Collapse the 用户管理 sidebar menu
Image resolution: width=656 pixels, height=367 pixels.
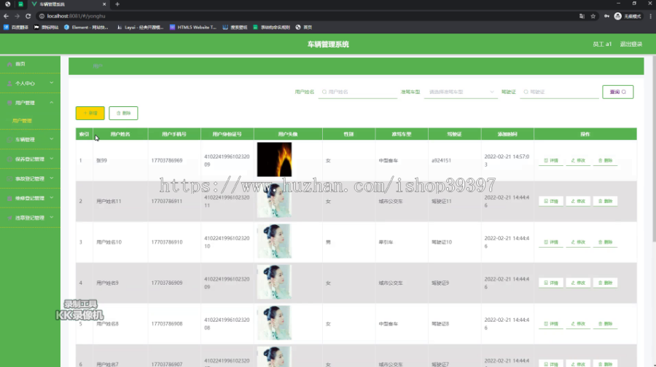30,103
